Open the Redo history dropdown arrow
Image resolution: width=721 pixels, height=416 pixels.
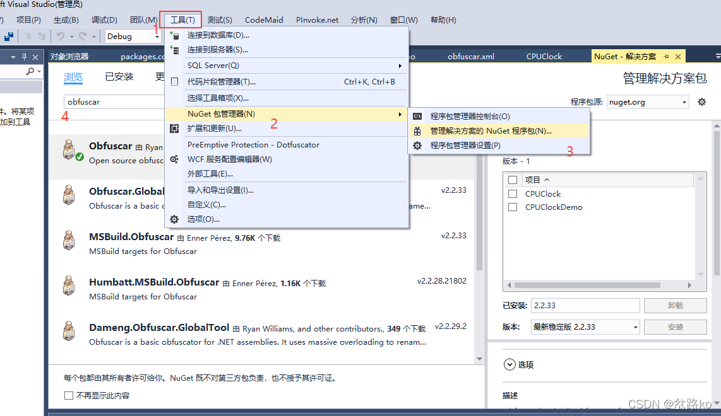point(94,37)
